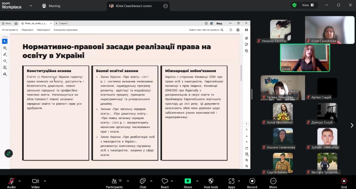Click the shared document's vertical scrollbar
The image size is (356, 189).
click(241, 73)
